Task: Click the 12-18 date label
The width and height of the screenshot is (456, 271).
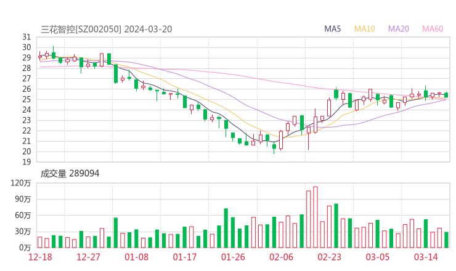Action: pyautogui.click(x=40, y=257)
